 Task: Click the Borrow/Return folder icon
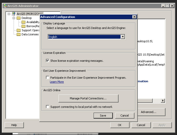coord(23,26)
